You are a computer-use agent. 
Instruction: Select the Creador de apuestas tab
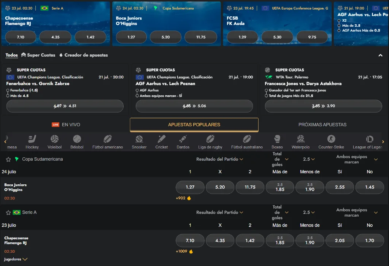(x=84, y=55)
